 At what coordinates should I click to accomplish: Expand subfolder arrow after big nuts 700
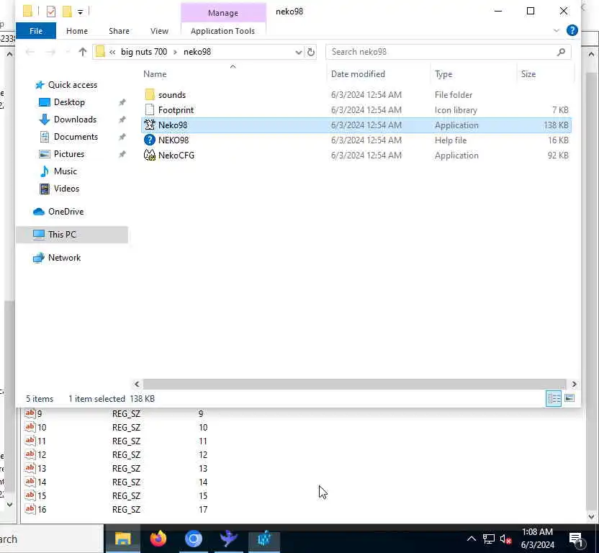click(x=175, y=52)
